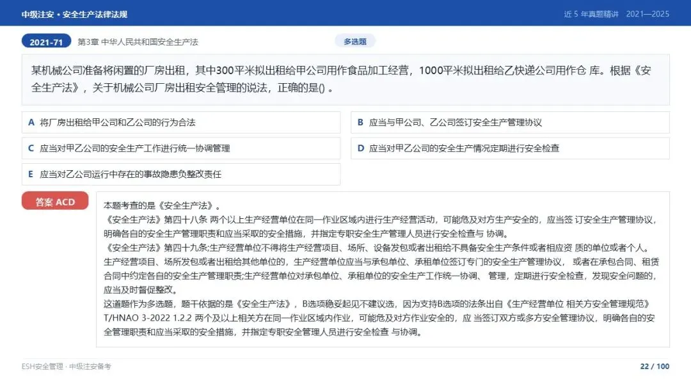The height and width of the screenshot is (389, 691).
Task: Select option D 定期进行安全检查
Action: point(511,148)
